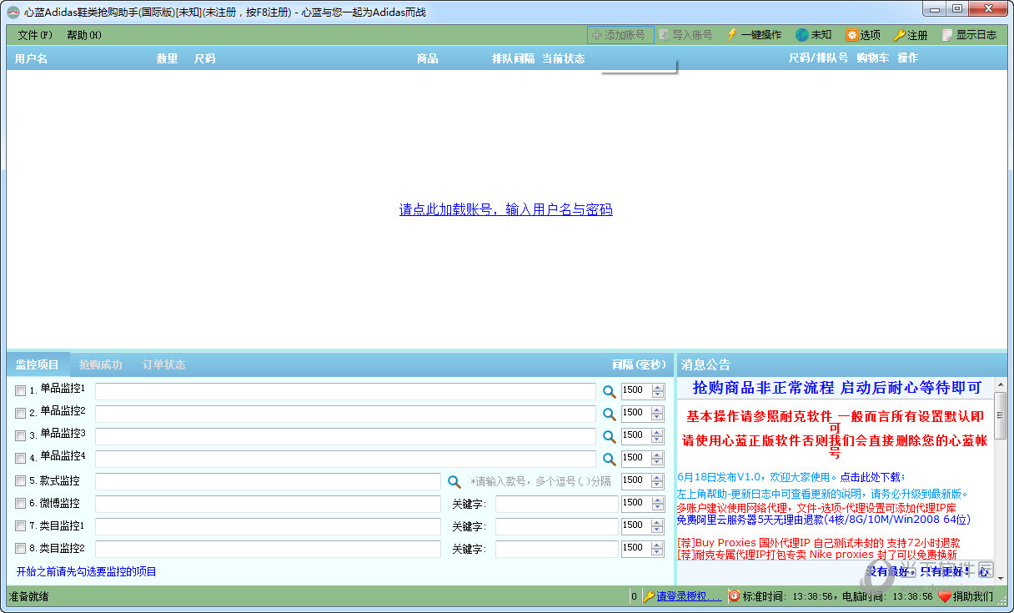The height and width of the screenshot is (613, 1014).
Task: Click the globe icon labeled 未知
Action: [x=801, y=35]
